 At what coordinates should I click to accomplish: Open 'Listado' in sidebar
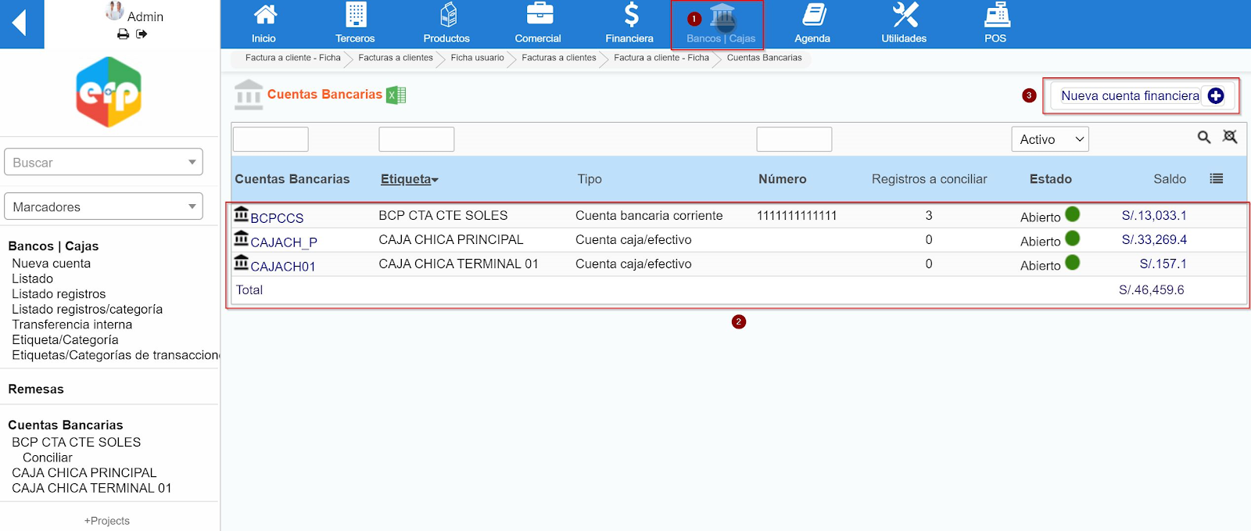pyautogui.click(x=33, y=278)
